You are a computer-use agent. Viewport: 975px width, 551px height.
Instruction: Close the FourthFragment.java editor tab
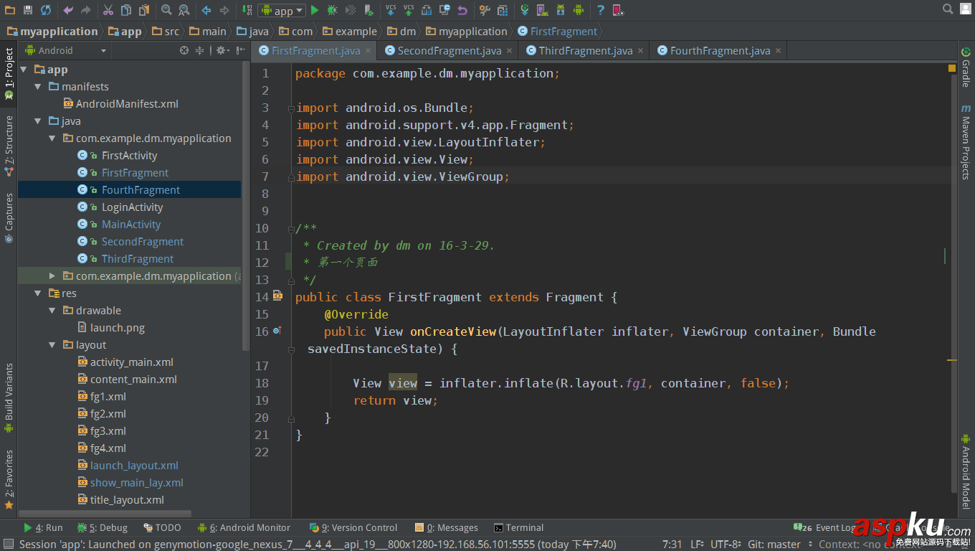[778, 50]
